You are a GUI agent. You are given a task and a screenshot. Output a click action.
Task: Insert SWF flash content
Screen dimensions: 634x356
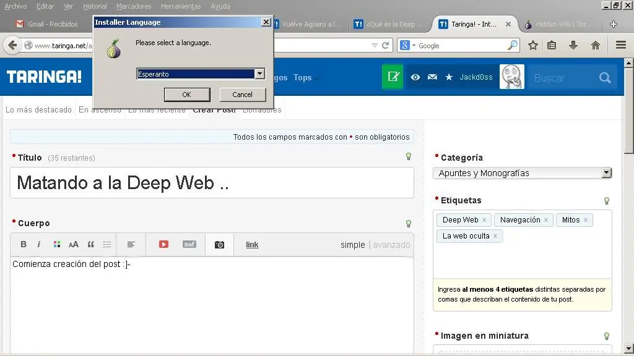189,244
